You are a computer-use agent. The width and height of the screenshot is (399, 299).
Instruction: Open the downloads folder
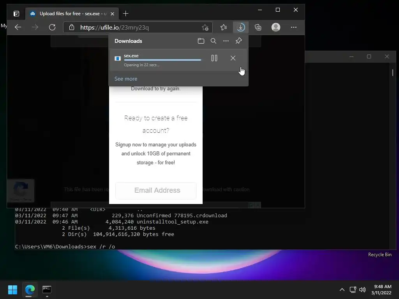point(201,41)
